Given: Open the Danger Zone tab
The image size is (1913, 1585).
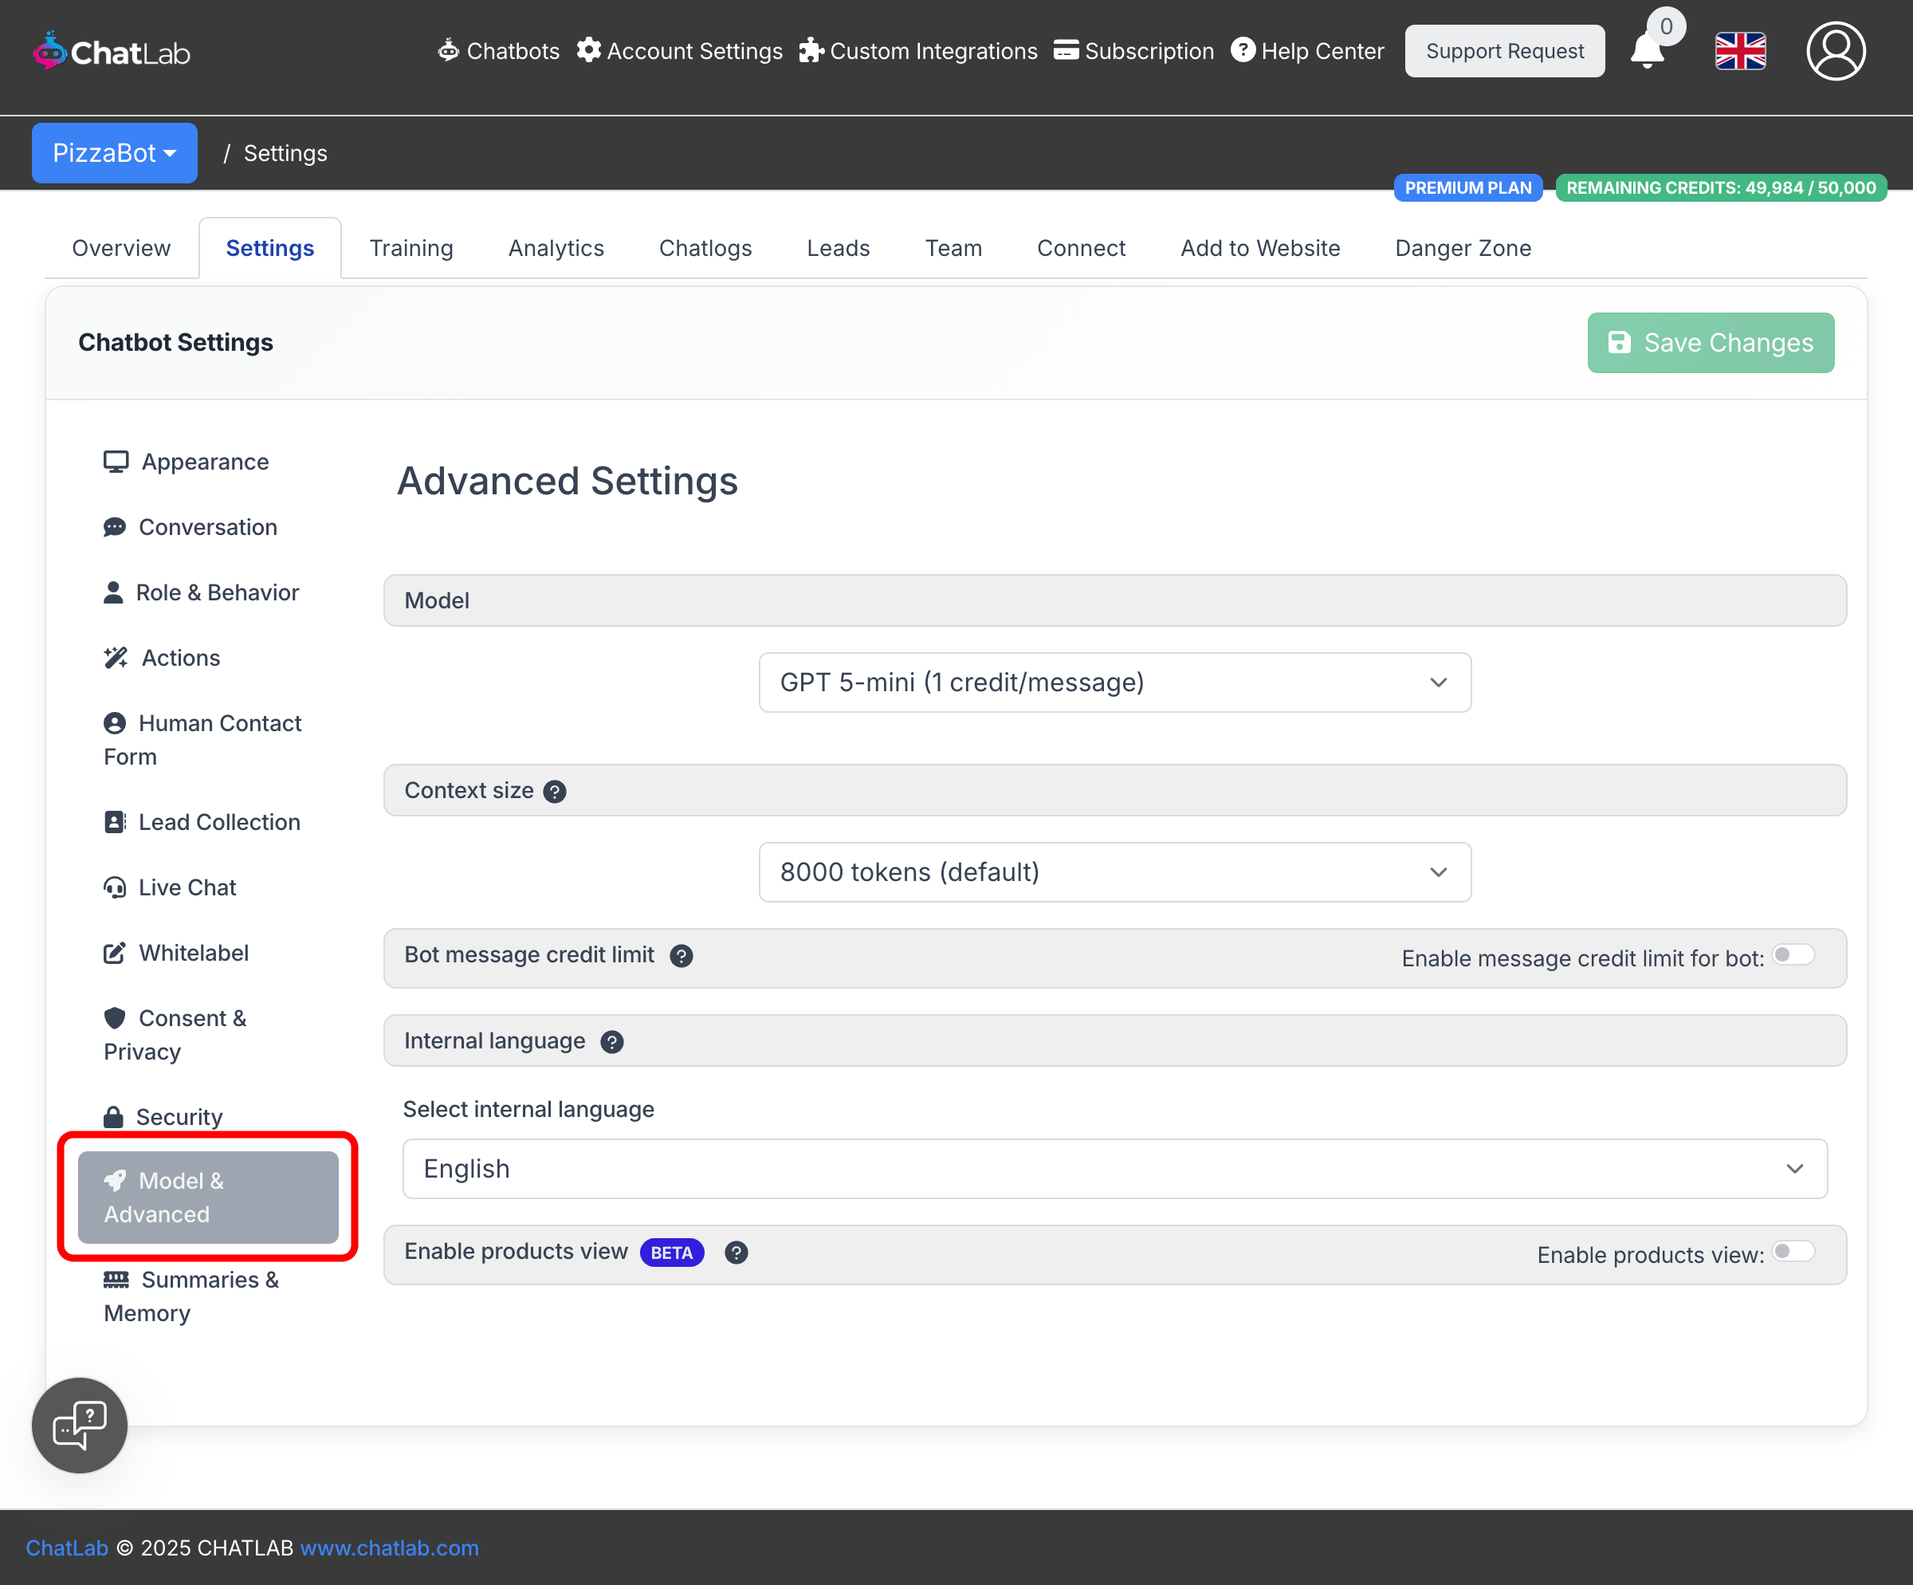Looking at the screenshot, I should click(x=1462, y=248).
